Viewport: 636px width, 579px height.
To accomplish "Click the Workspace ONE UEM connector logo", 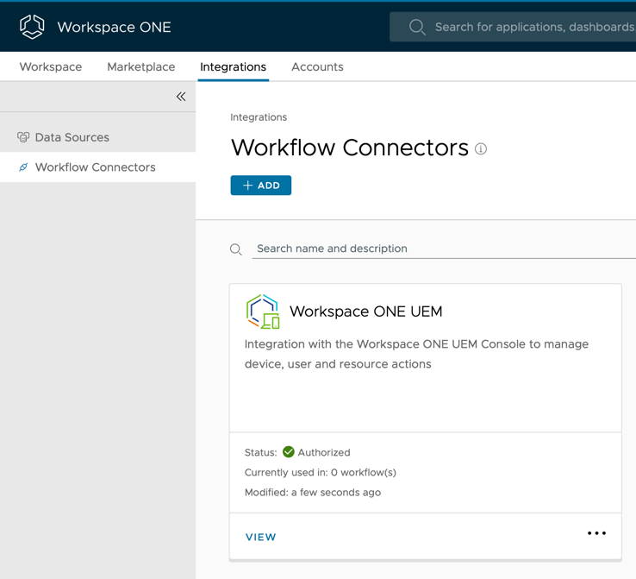I will tap(263, 312).
